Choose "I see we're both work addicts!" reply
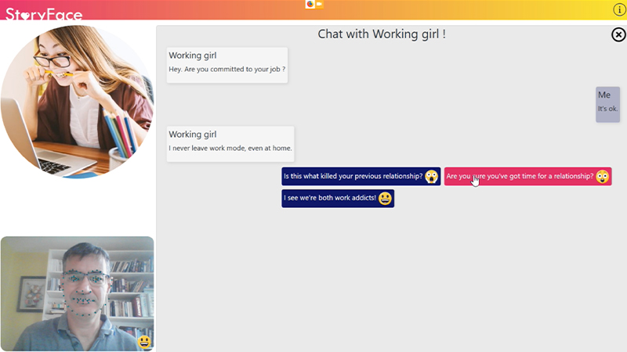The height and width of the screenshot is (352, 627). [x=330, y=199]
